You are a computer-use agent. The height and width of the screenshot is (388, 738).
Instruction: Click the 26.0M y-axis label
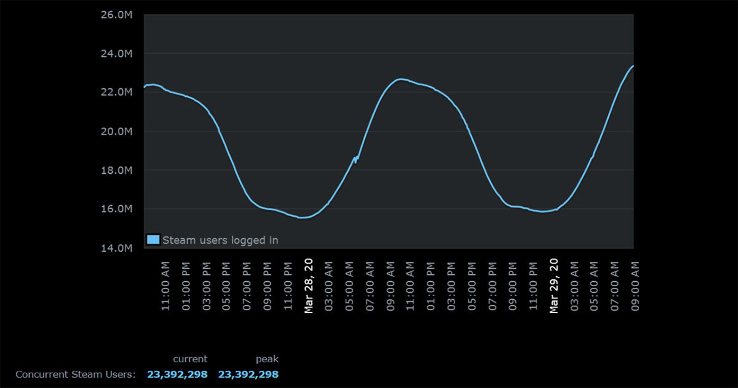click(x=116, y=15)
